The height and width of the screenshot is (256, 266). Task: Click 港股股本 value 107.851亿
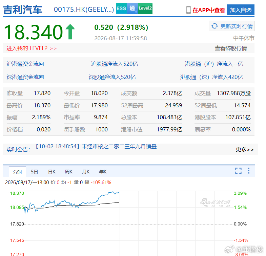tap(238, 117)
